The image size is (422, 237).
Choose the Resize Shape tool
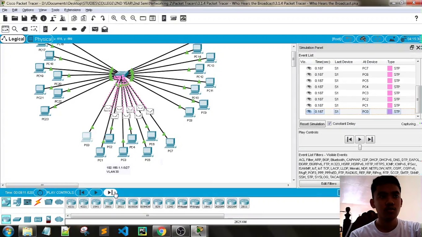coord(34,29)
